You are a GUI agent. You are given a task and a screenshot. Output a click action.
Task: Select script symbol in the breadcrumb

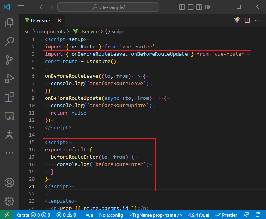(115, 32)
